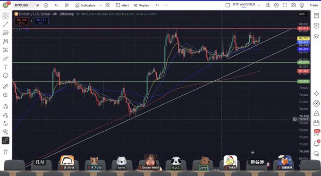Viewport: 321px width, 176px height.
Task: Click the blue 86,151 BUY button
Action: 41,21
